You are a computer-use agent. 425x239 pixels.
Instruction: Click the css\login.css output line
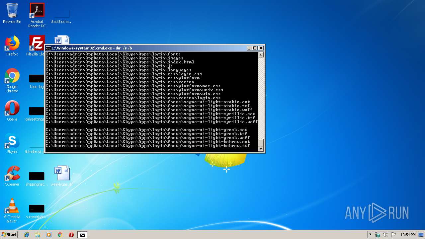(x=124, y=74)
